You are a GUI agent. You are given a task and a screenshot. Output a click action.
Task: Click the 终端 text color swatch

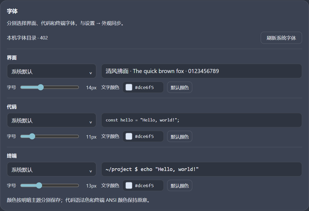pos(129,185)
